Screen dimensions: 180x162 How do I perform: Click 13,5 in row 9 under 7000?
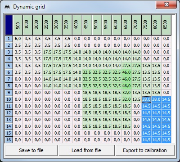(137, 93)
